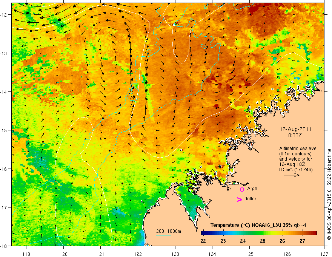Click the velocity scale reference arrow

[292, 175]
